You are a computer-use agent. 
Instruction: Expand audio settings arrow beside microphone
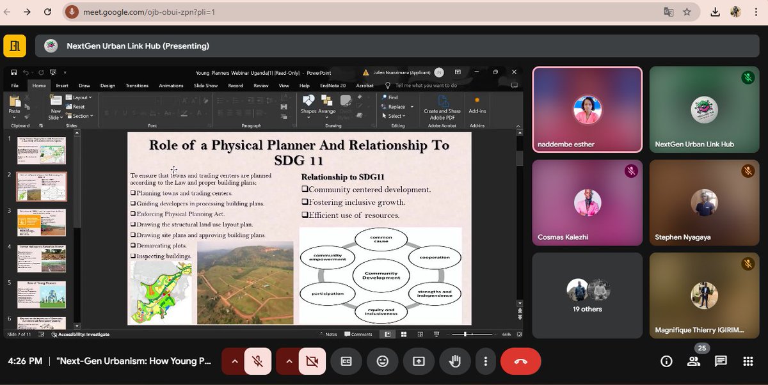234,361
